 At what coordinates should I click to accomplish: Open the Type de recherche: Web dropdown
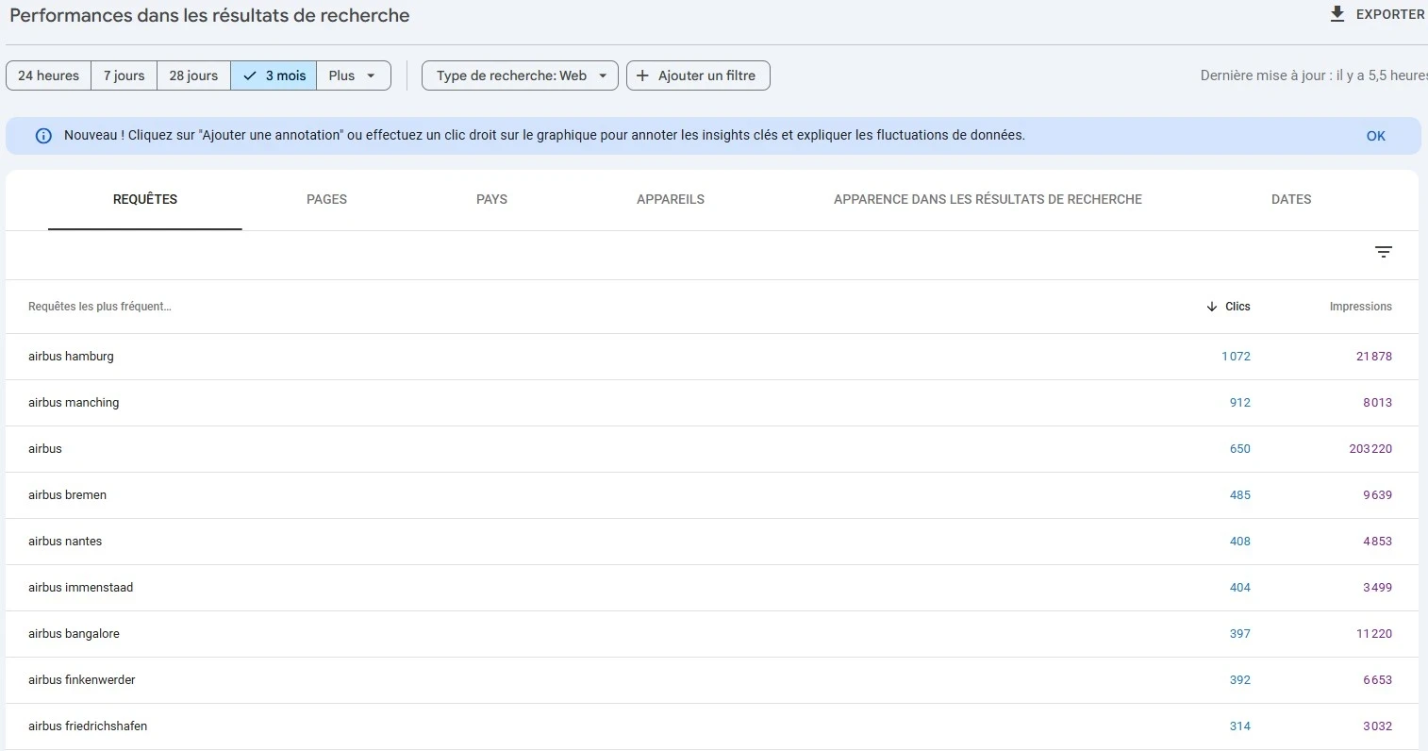[x=519, y=75]
